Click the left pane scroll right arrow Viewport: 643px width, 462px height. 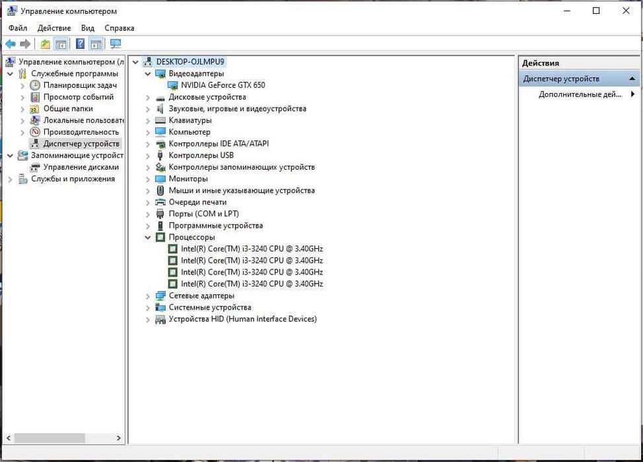[119, 438]
